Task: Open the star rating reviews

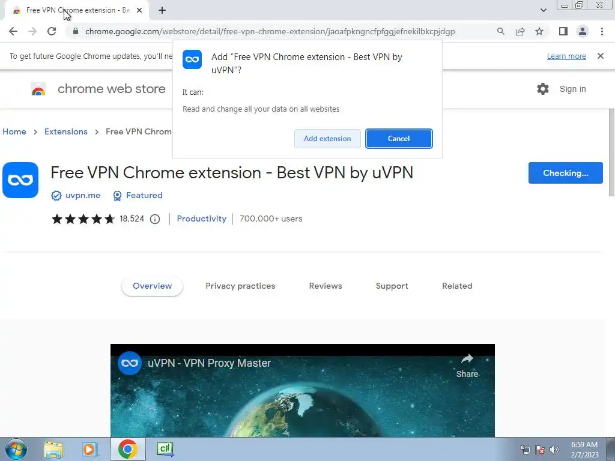Action: coord(83,218)
